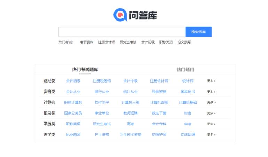Open hot exam link 考研资料

click(x=87, y=42)
